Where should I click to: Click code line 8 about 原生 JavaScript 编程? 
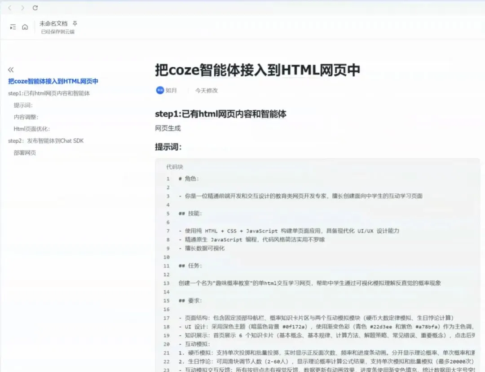251,240
